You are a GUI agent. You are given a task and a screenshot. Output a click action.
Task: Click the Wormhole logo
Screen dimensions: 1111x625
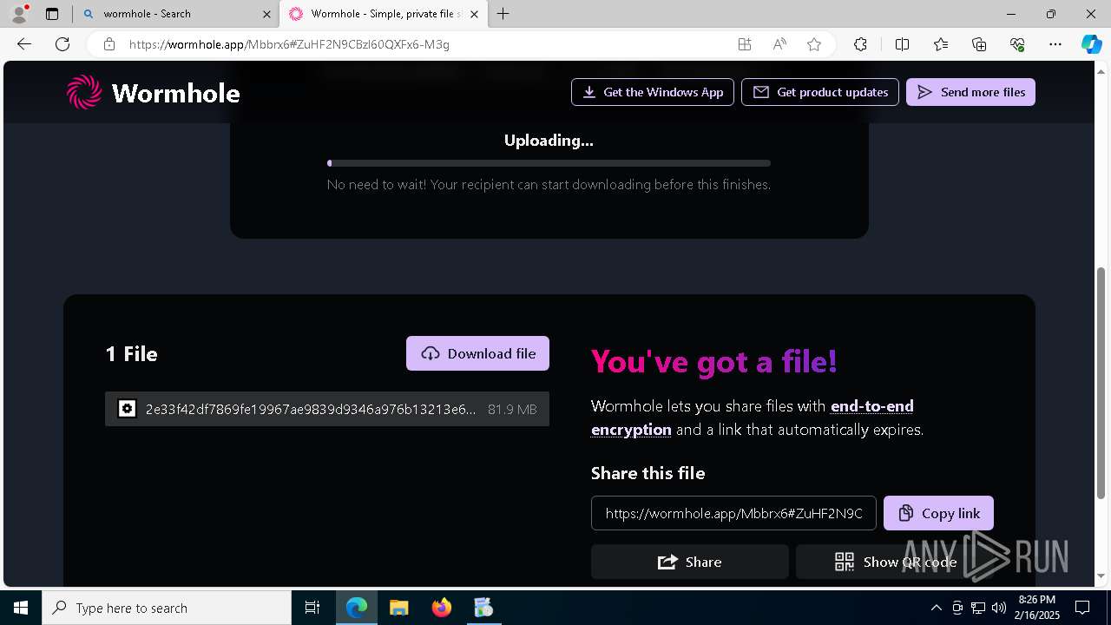click(x=153, y=92)
